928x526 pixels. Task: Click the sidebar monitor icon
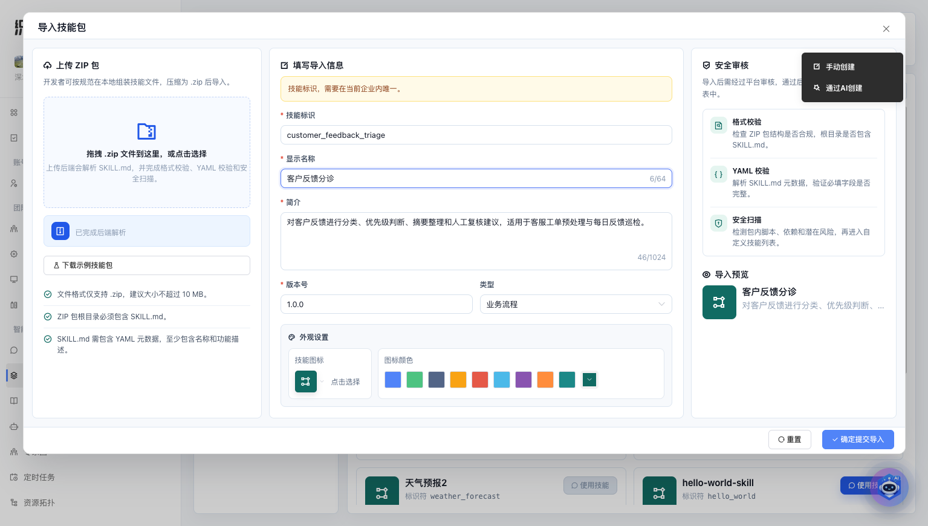click(x=14, y=279)
